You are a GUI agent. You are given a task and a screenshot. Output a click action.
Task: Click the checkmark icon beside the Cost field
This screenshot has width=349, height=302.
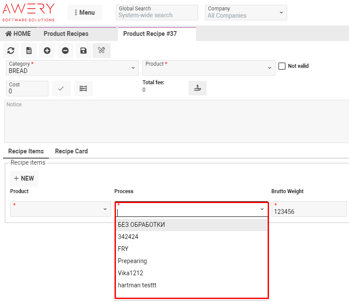pyautogui.click(x=61, y=88)
